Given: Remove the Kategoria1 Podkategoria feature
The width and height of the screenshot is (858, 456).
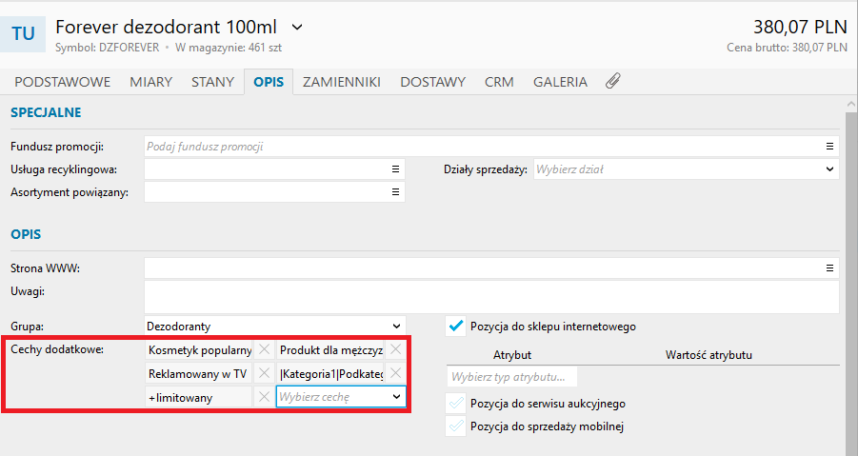Looking at the screenshot, I should pos(395,373).
